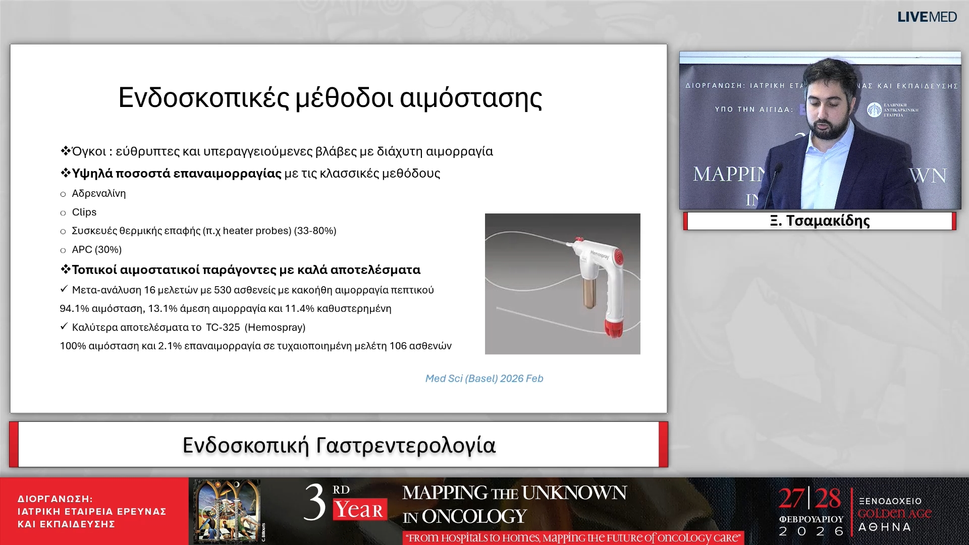Click the surrealist painting artwork thumbnail
Viewport: 969px width, 545px height.
tap(226, 510)
